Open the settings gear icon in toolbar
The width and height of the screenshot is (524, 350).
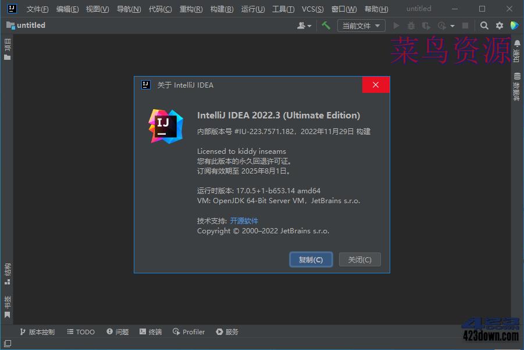(499, 26)
